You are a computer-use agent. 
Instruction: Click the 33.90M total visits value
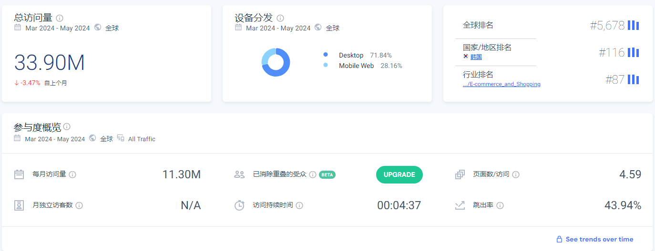coord(50,63)
